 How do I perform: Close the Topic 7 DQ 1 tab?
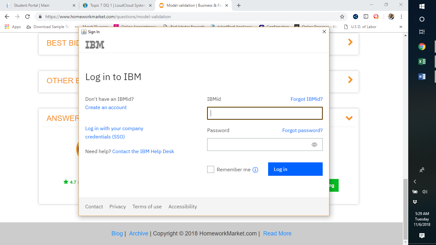[x=150, y=5]
